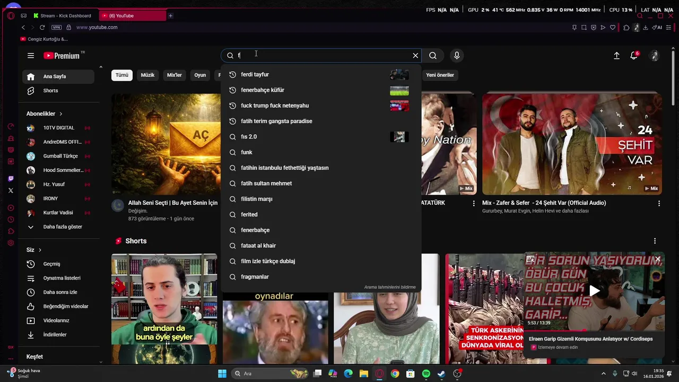Switch to the Kick Dashboard tab
The height and width of the screenshot is (382, 679).
65,16
